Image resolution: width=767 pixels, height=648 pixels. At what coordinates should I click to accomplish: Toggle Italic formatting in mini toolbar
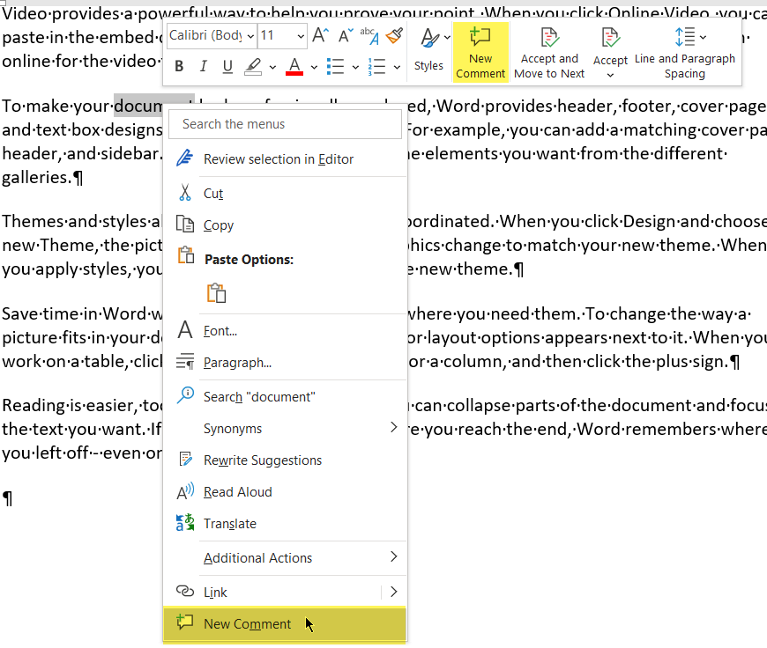click(x=204, y=67)
